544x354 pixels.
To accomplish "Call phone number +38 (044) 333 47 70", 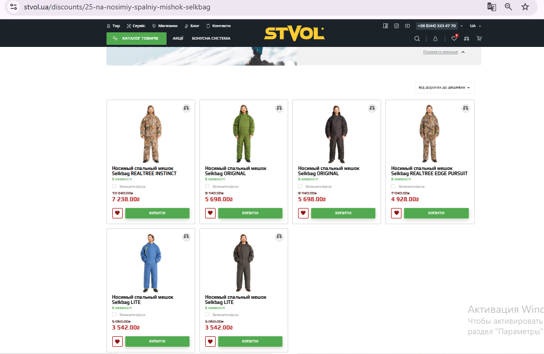I will 436,26.
